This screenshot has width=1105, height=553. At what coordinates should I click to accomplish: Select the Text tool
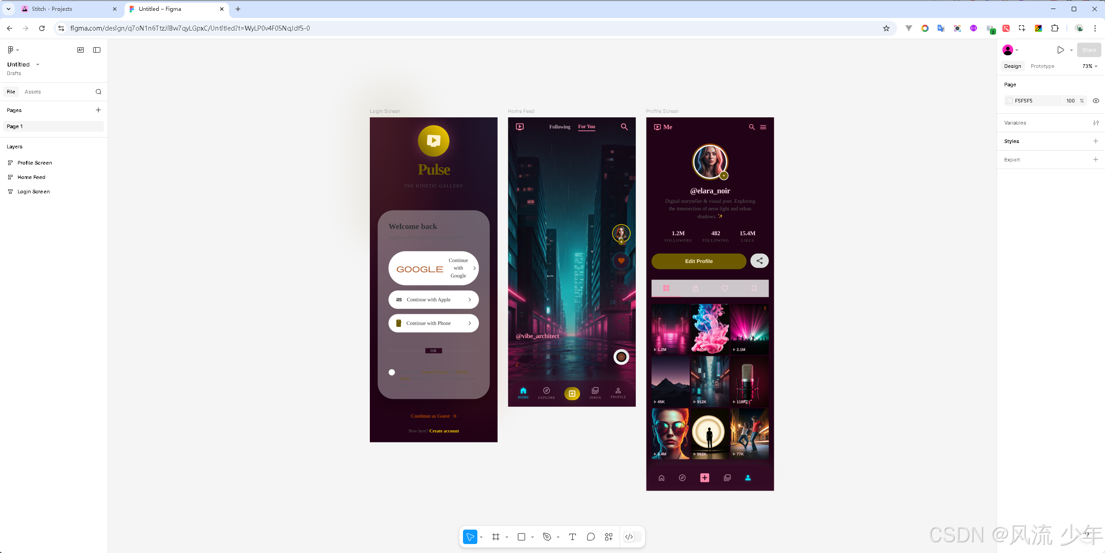(572, 537)
